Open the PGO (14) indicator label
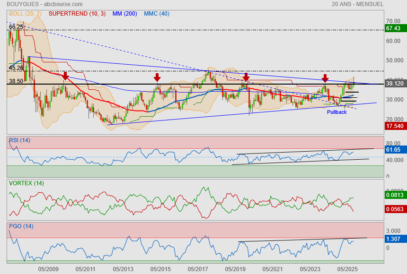The width and height of the screenshot is (407, 274). click(x=21, y=226)
